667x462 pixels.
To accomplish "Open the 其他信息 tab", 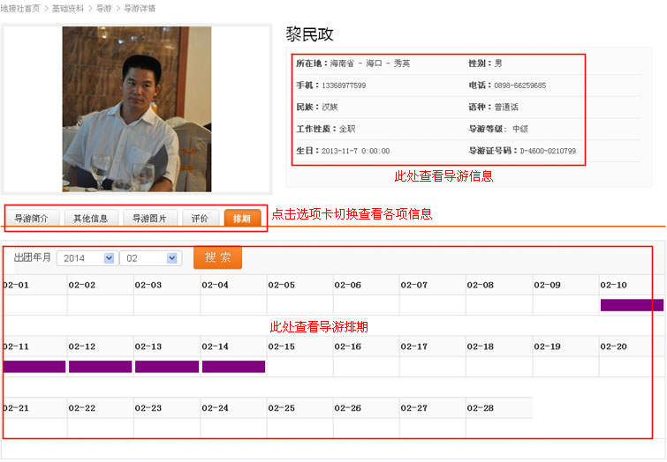I will [x=91, y=219].
